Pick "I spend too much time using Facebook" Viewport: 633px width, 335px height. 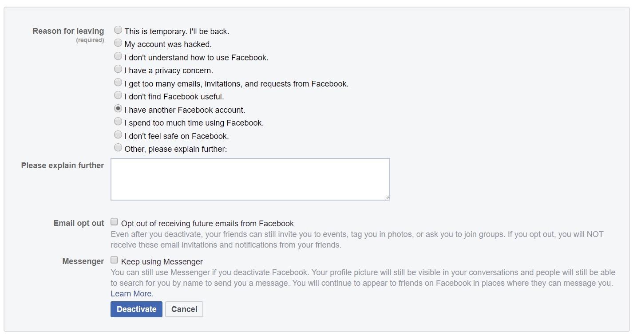[x=118, y=122]
